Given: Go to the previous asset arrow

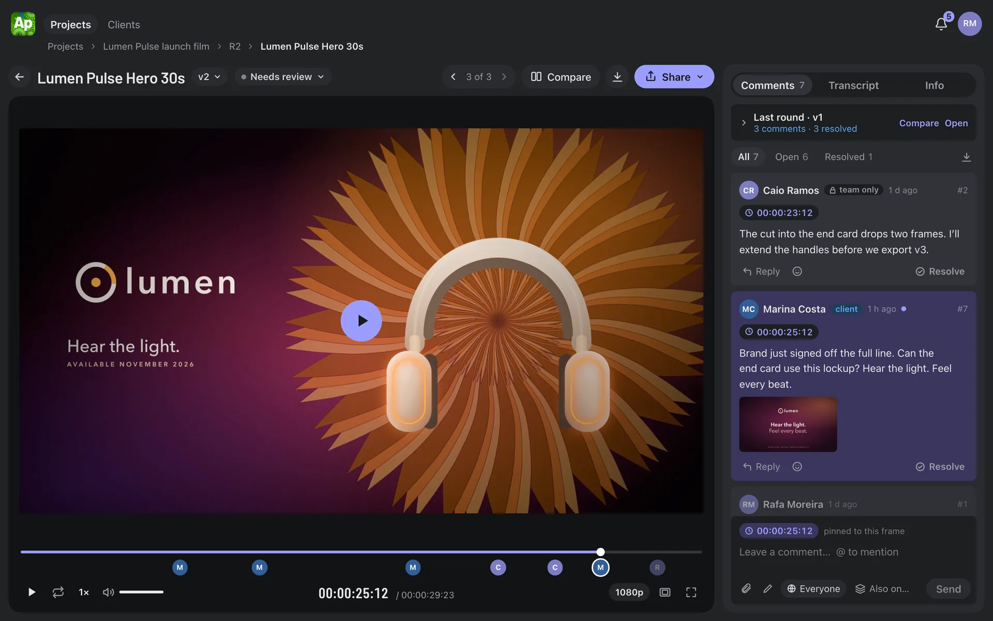Looking at the screenshot, I should click(453, 77).
